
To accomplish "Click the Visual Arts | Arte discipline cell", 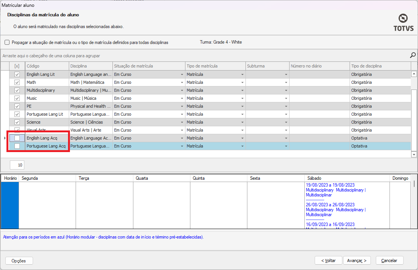I will tap(91, 130).
